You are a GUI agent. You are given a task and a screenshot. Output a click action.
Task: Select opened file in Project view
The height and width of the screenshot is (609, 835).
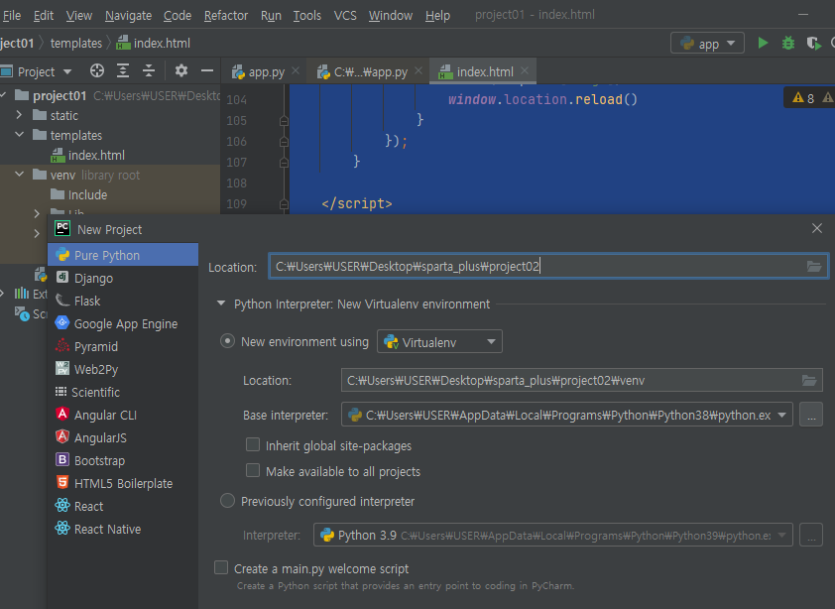pos(97,70)
